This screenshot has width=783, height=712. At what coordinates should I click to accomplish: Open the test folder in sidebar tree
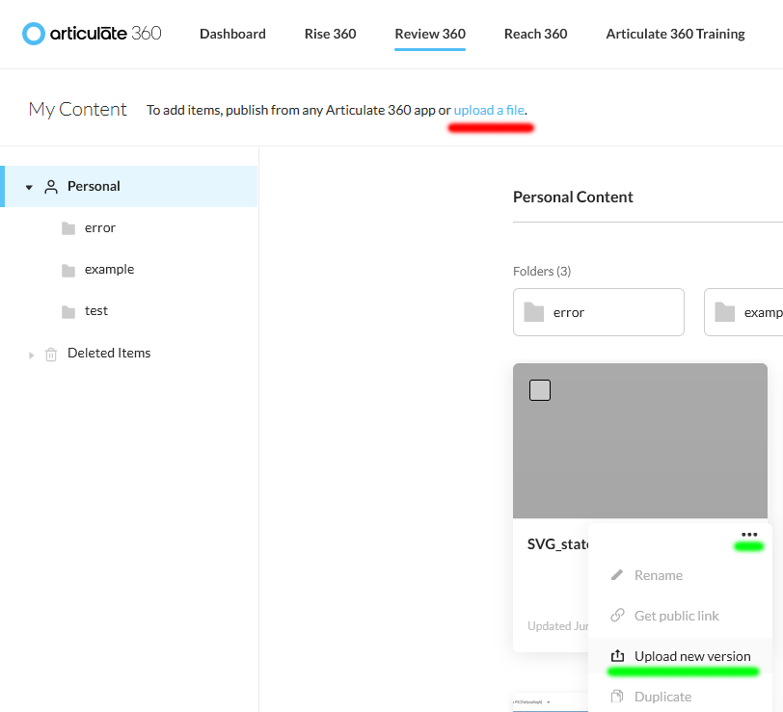[x=95, y=311]
